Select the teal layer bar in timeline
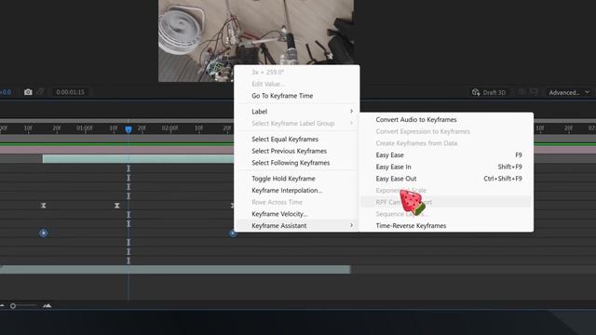 click(139, 159)
